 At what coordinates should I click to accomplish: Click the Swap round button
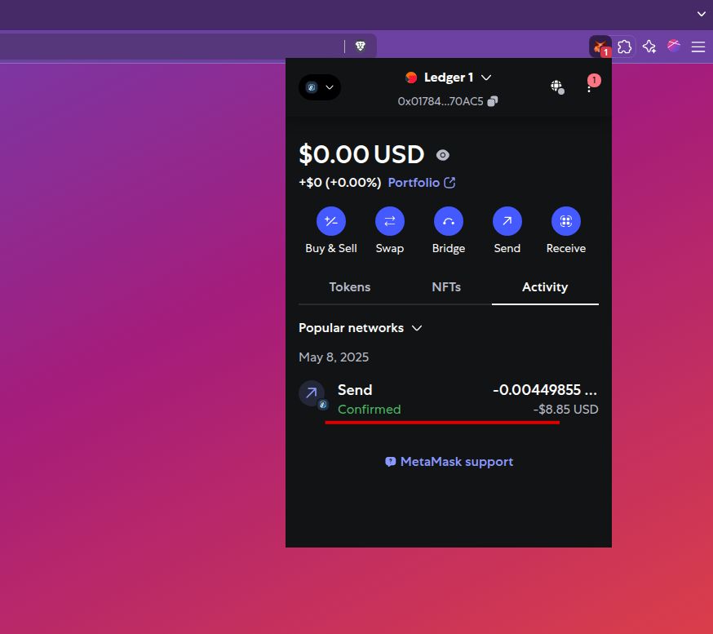pyautogui.click(x=390, y=221)
